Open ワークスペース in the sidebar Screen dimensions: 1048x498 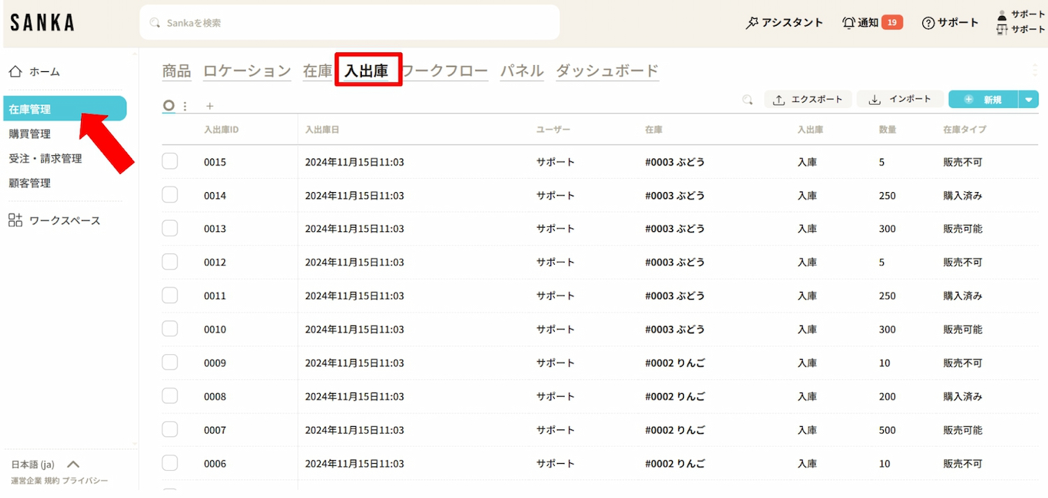(65, 221)
